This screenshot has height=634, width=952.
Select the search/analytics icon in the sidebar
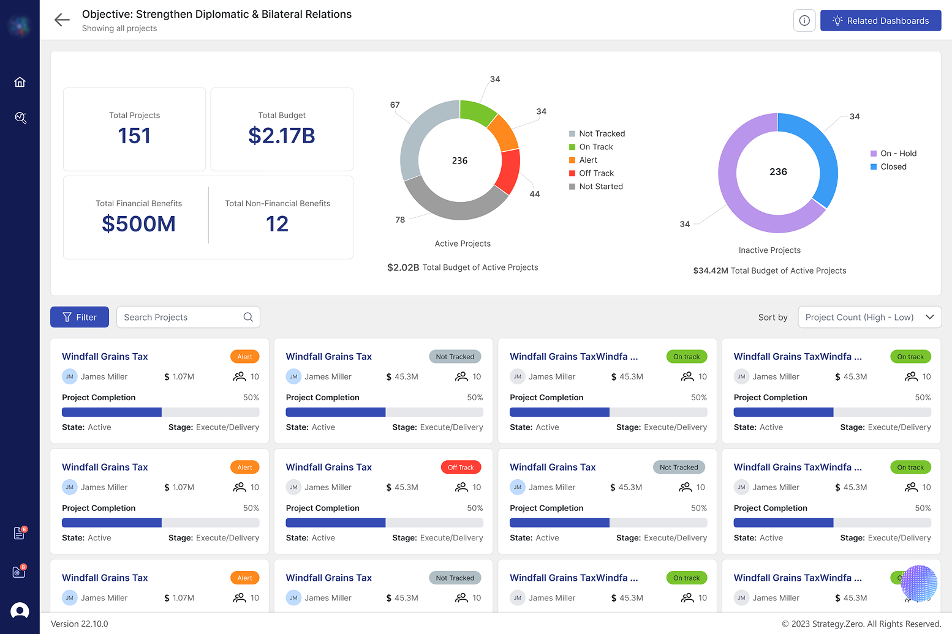pyautogui.click(x=20, y=117)
